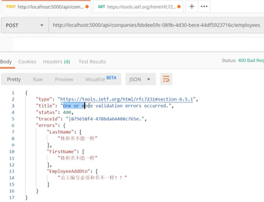Image resolution: width=264 pixels, height=202 pixels.
Task: Click the status value 400 on line 4
Action: [x=67, y=112]
